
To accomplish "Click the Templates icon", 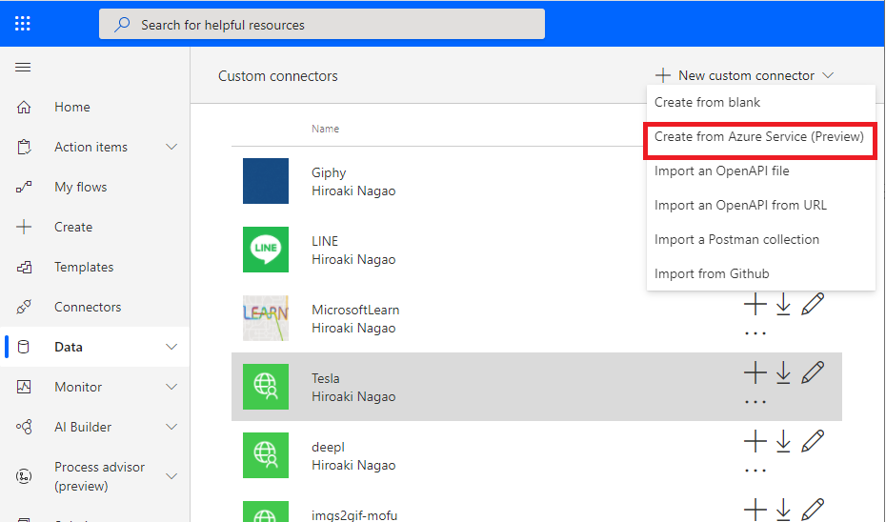I will (x=24, y=268).
